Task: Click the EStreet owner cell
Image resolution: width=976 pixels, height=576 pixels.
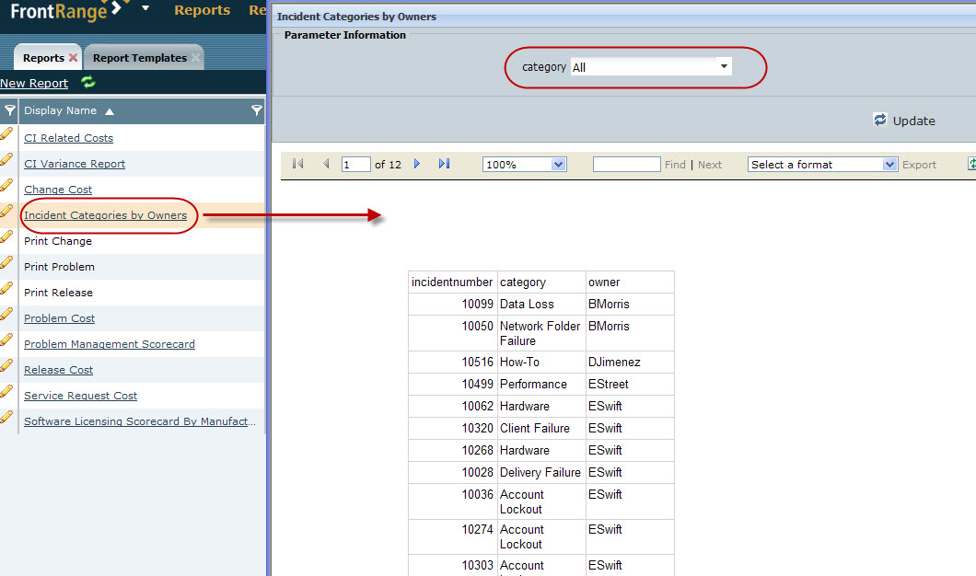Action: tap(630, 385)
